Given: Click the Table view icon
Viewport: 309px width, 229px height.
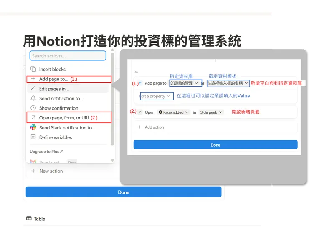Looking at the screenshot, I should click(29, 219).
